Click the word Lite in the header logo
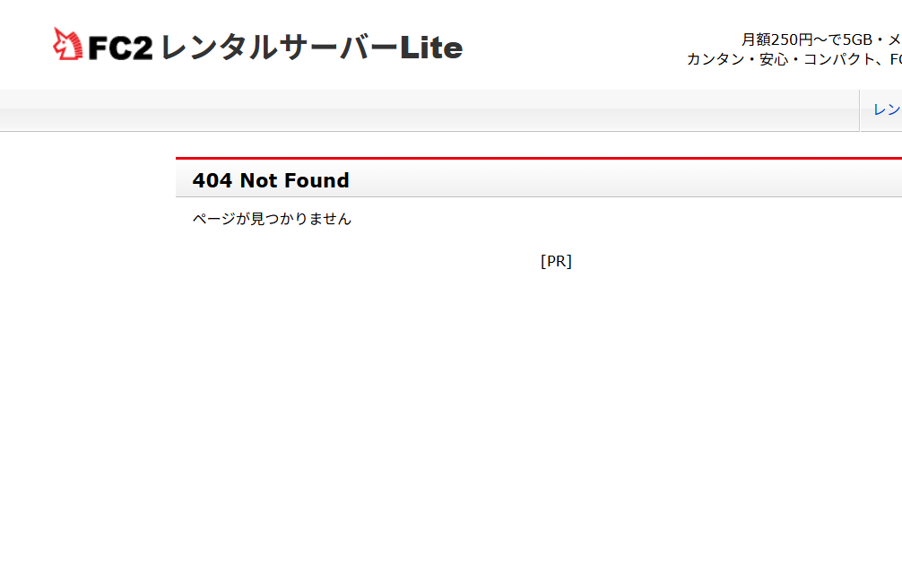 431,48
